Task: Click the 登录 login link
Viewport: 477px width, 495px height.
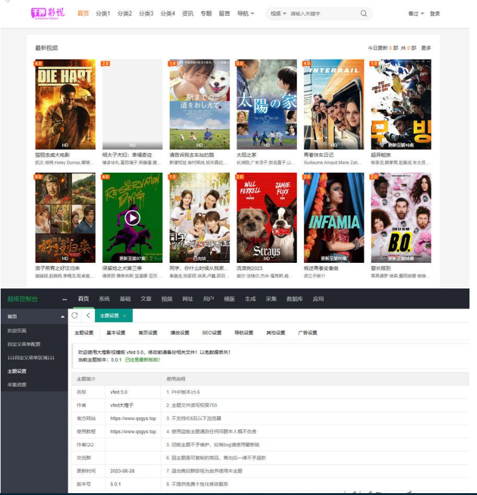Action: point(435,13)
